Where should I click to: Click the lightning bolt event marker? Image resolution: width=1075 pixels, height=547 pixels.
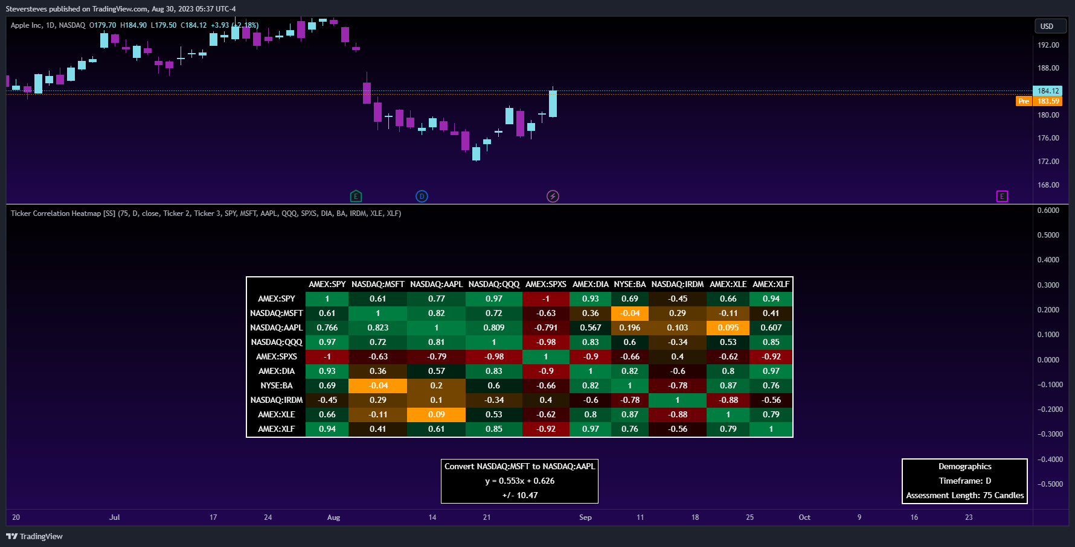pyautogui.click(x=553, y=196)
